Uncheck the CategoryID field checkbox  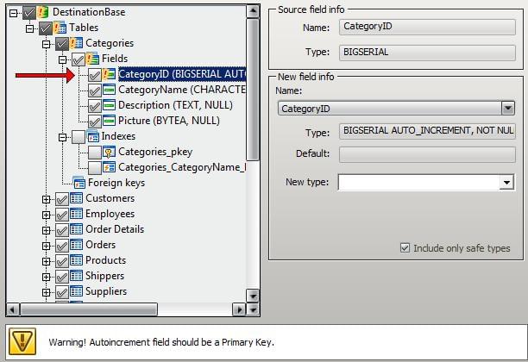coord(95,75)
